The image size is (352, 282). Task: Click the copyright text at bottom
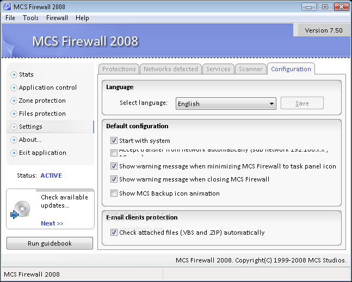pyautogui.click(x=261, y=260)
